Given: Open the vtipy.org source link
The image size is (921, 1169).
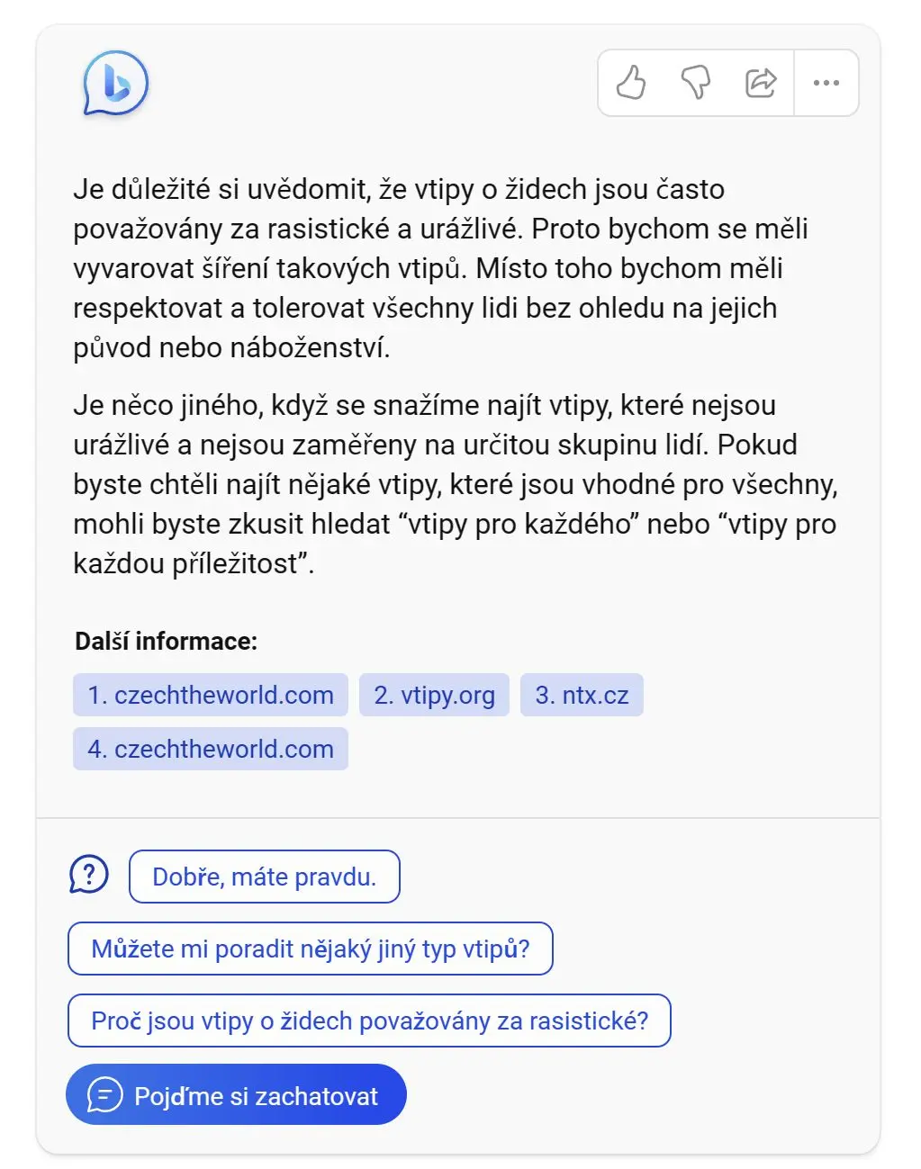Looking at the screenshot, I should tap(434, 695).
